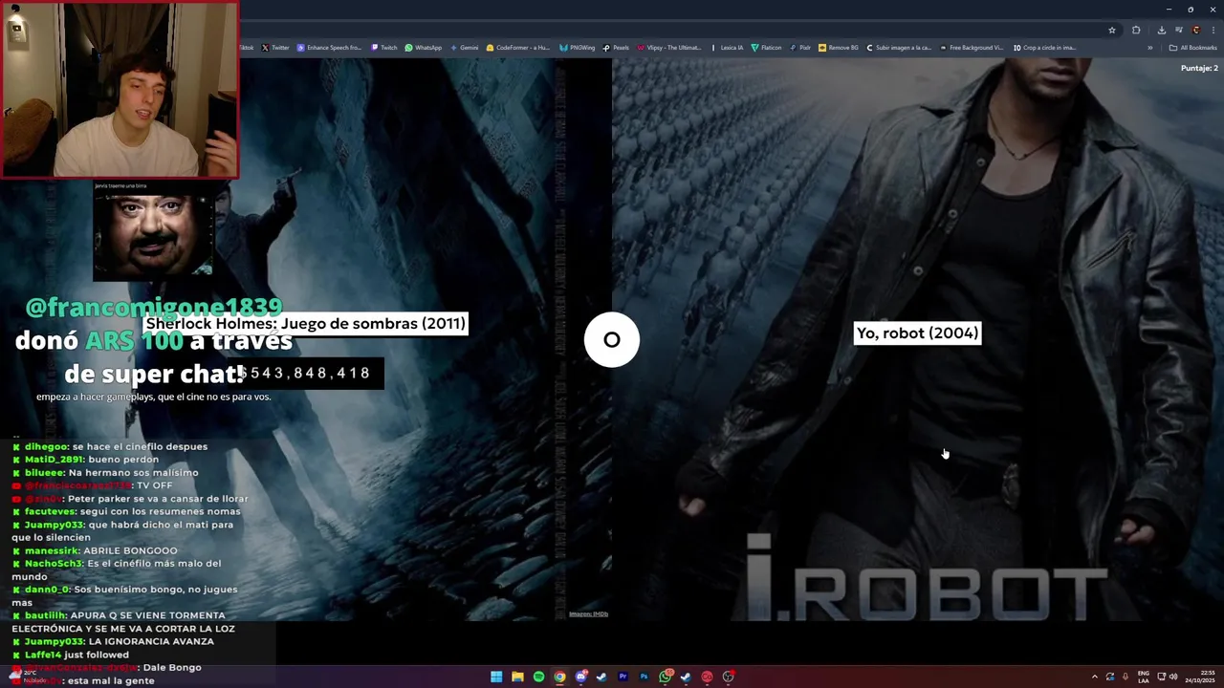The image size is (1224, 688).
Task: Open the microphone tray icon
Action: click(1126, 677)
